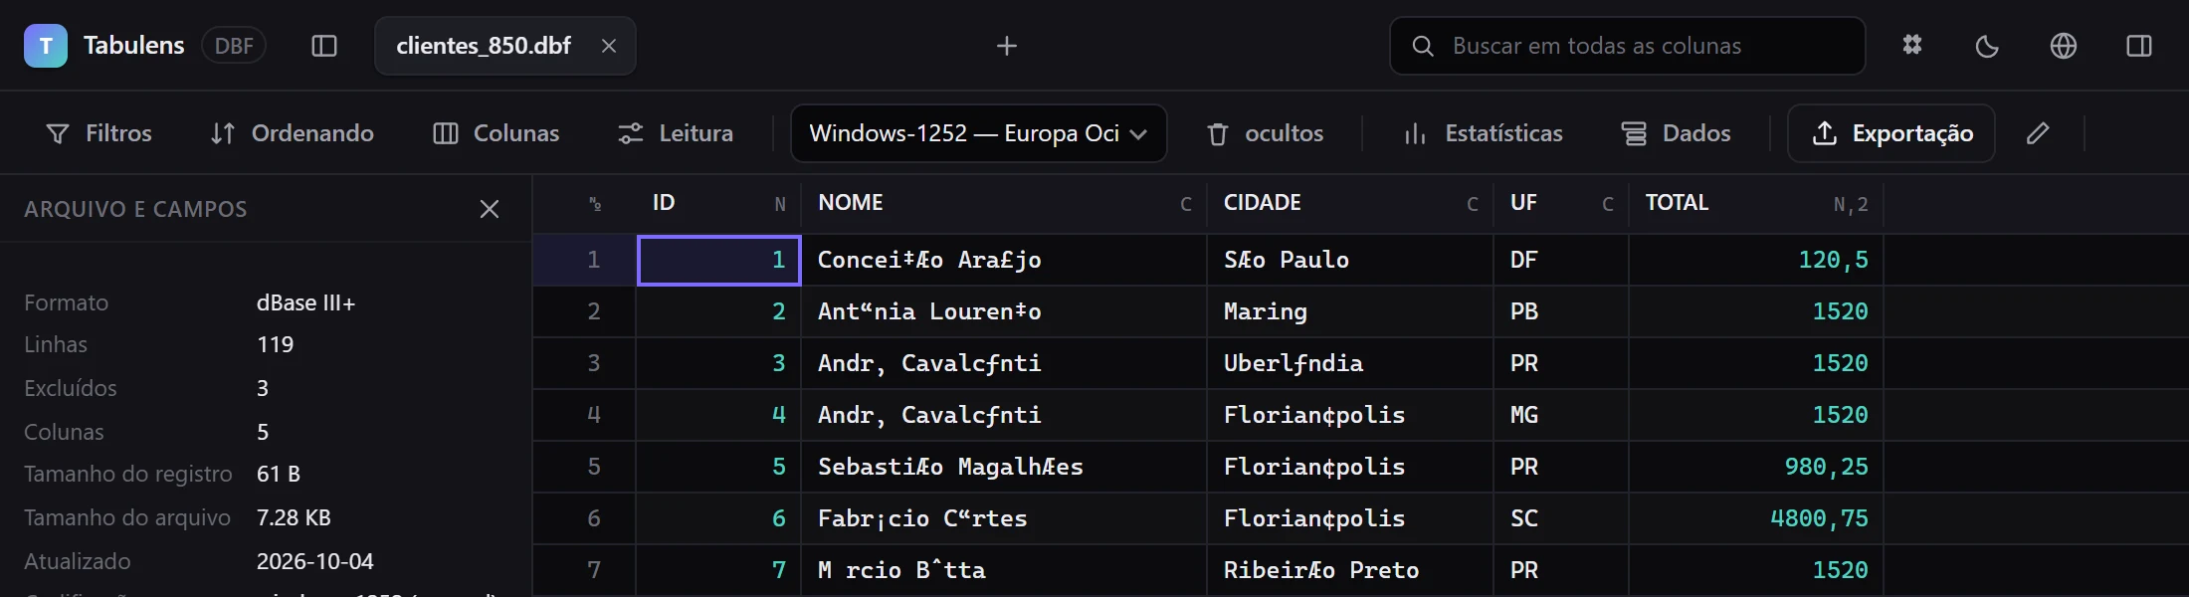
Task: Click the TOTAL cell '4800,75'
Action: (1757, 518)
